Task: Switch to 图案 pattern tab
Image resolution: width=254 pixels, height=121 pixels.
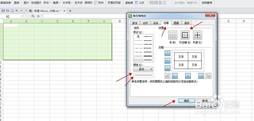Action: 177,23
